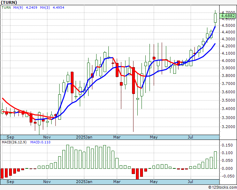This screenshot has height=190, width=237.
Task: Click the 4.1000 price axis label
Action: click(228, 53)
